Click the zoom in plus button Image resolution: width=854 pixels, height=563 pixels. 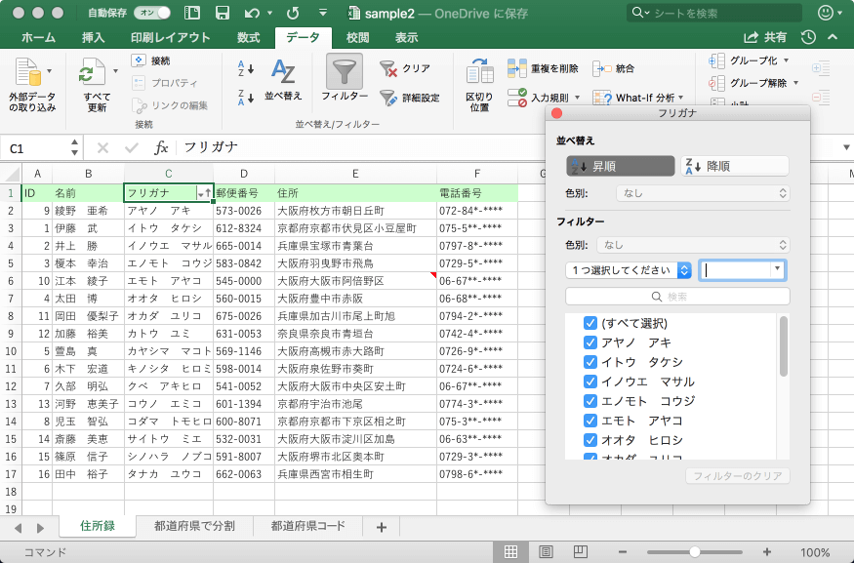point(767,552)
